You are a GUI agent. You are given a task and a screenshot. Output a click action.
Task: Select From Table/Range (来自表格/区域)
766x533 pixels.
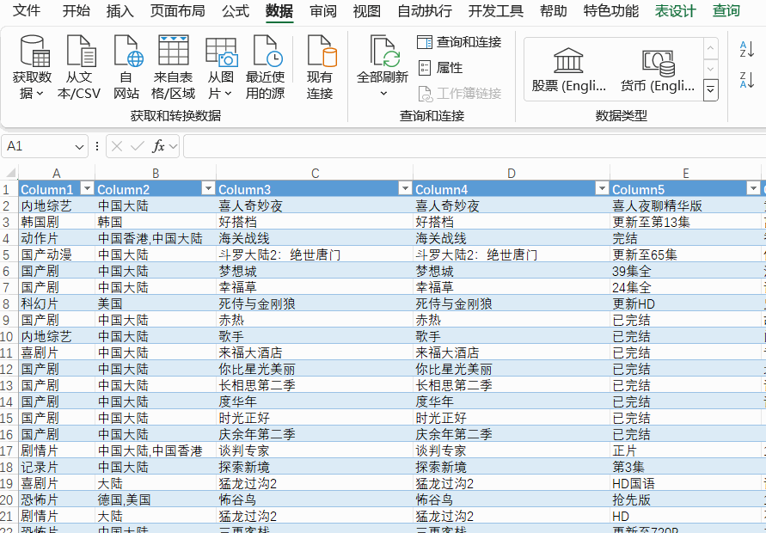point(173,52)
